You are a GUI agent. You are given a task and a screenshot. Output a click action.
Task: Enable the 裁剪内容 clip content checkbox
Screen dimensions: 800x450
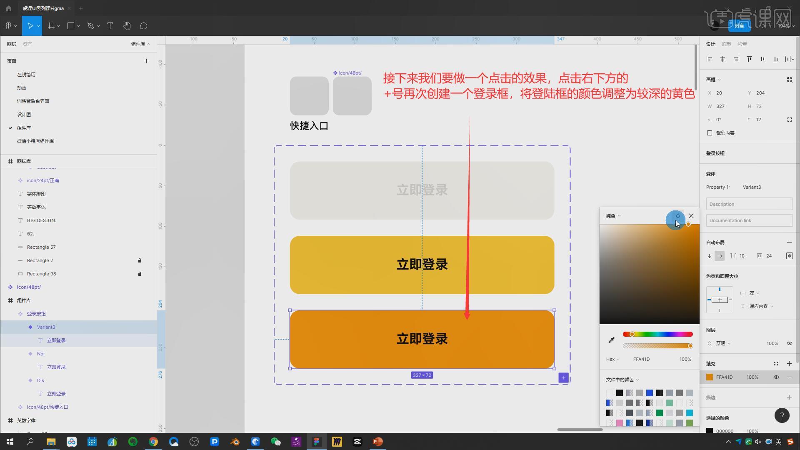[x=710, y=133]
